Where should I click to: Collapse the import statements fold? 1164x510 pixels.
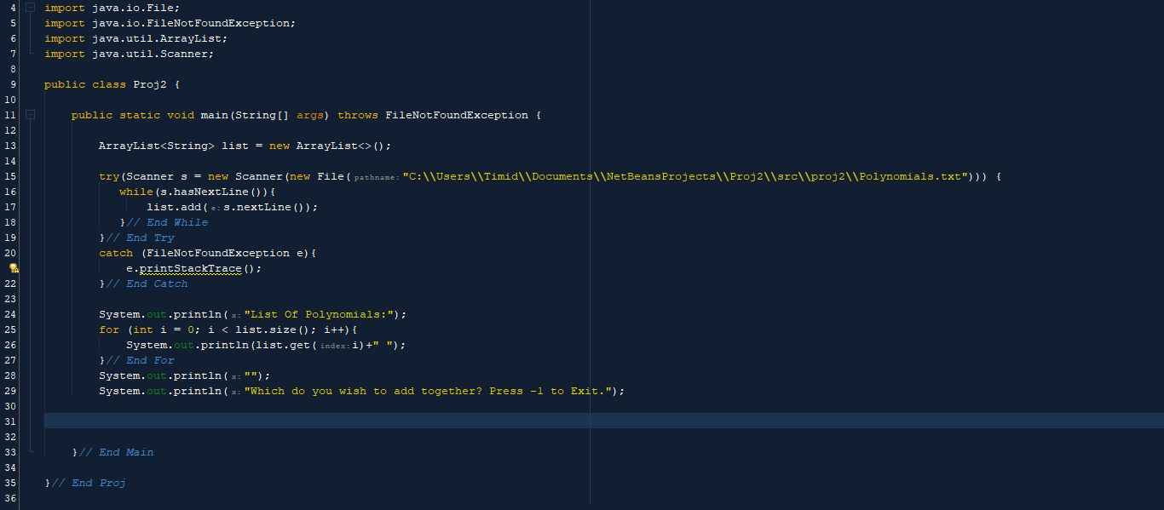click(x=29, y=8)
